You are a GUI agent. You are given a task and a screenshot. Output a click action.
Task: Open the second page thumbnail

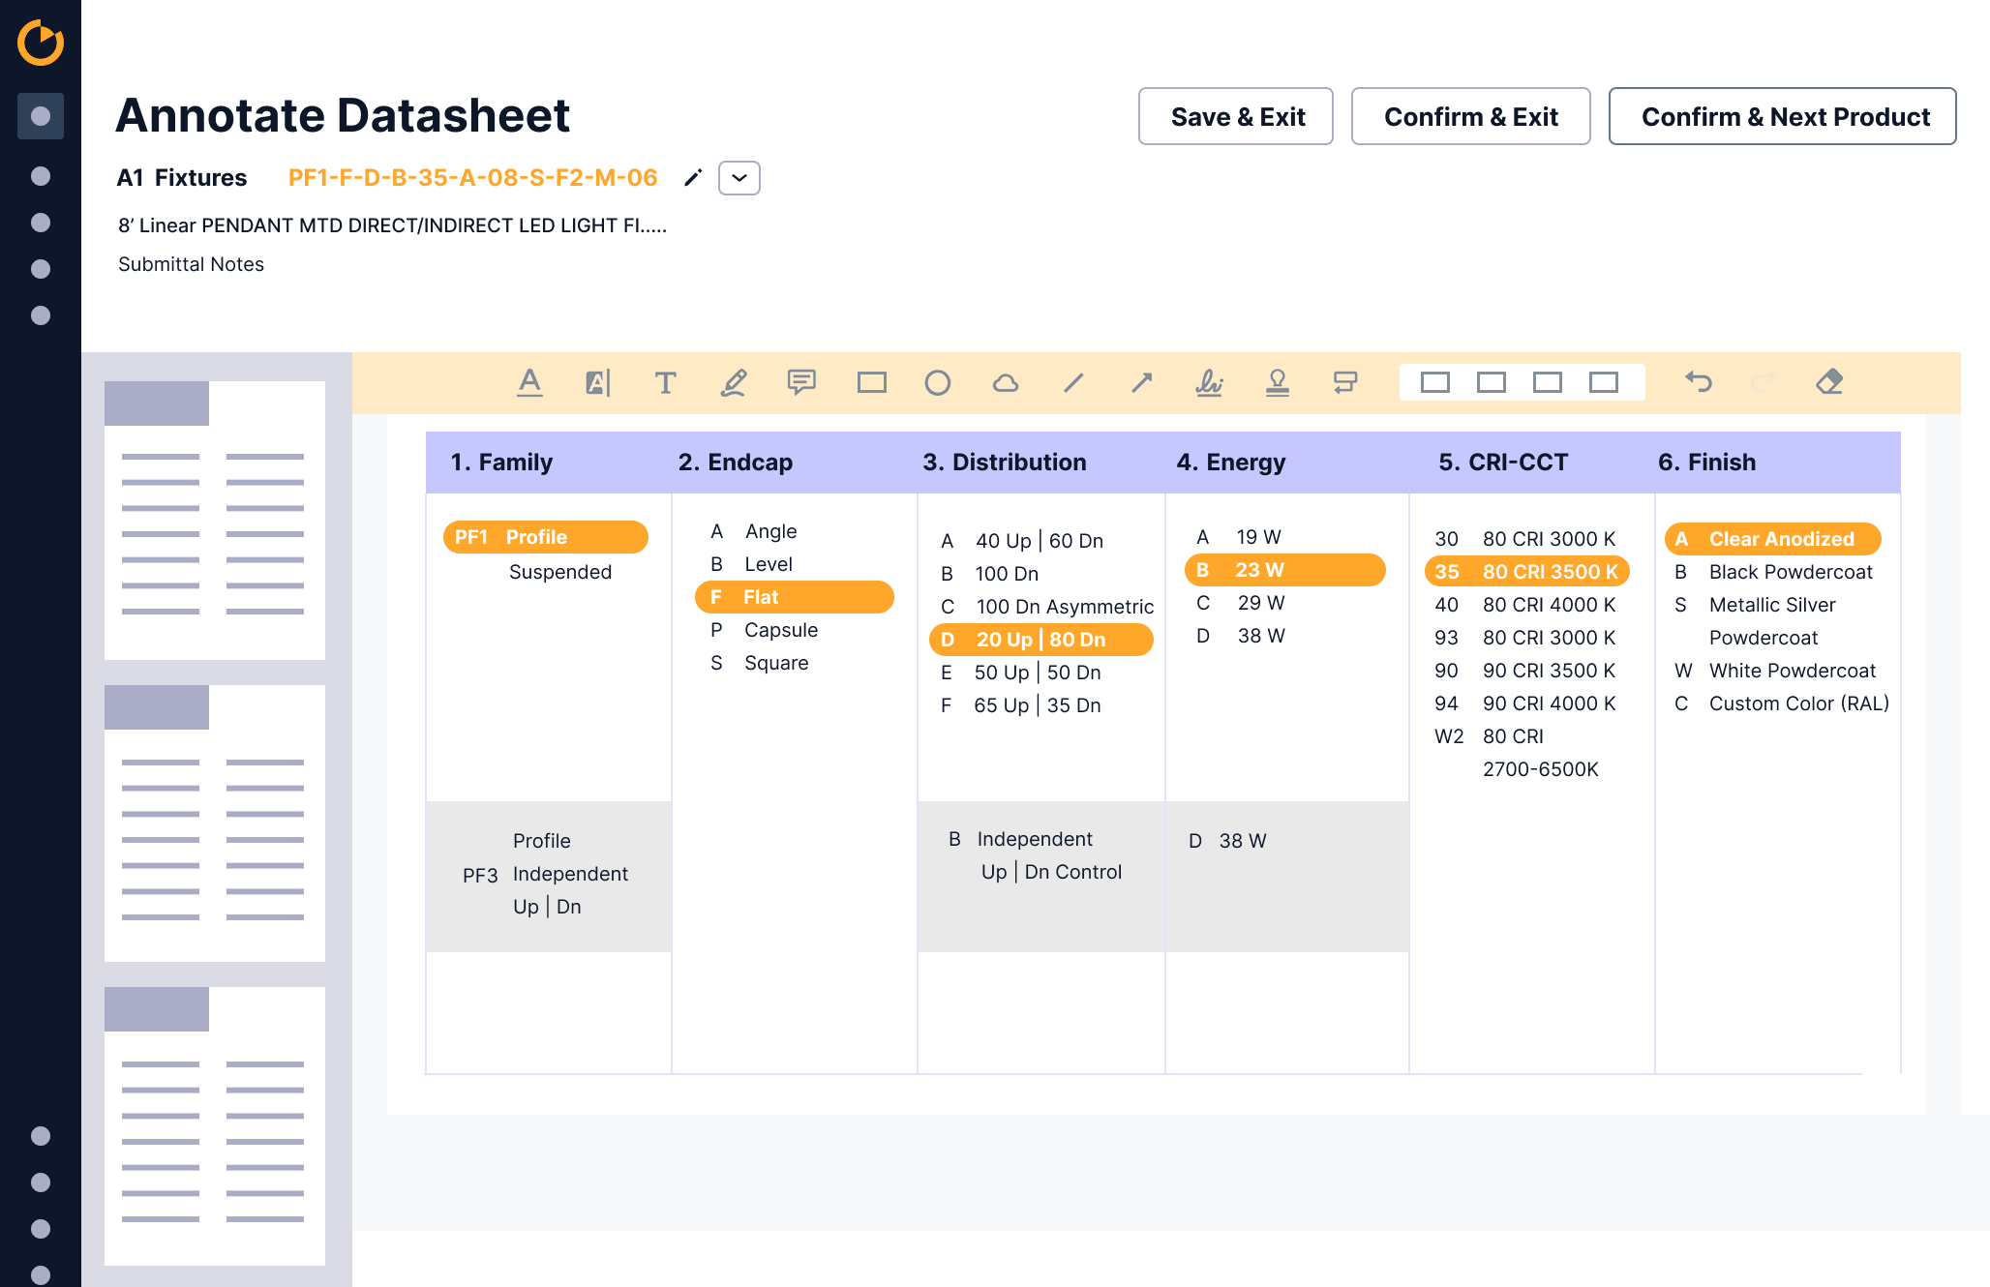[215, 823]
